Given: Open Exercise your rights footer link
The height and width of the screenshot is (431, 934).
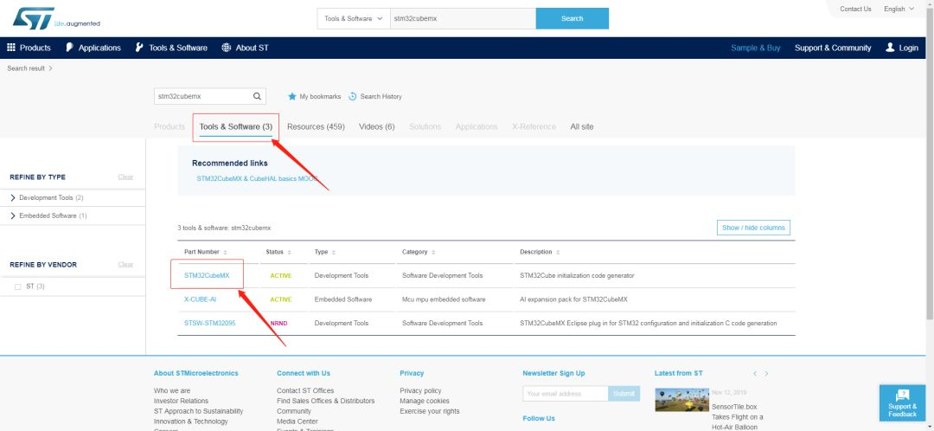Looking at the screenshot, I should click(430, 411).
